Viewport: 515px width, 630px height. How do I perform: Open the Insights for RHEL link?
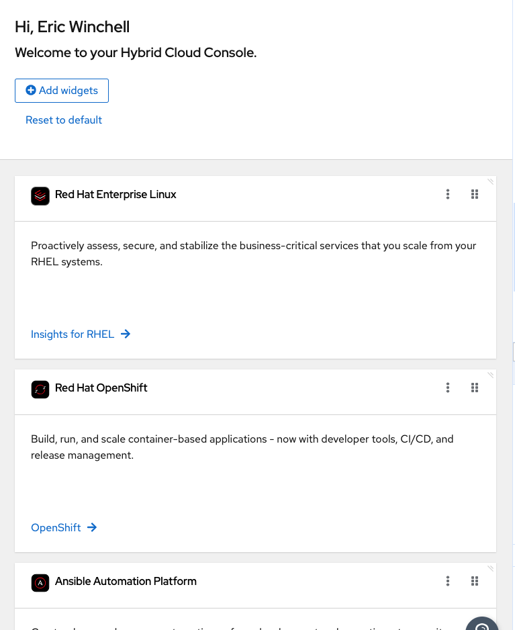point(73,334)
